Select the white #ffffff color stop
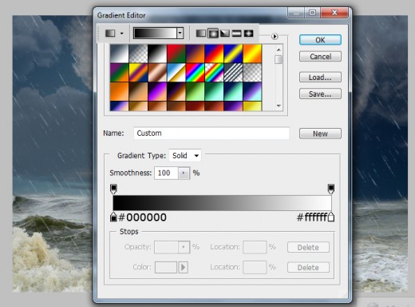This screenshot has height=307, width=415. (x=331, y=217)
